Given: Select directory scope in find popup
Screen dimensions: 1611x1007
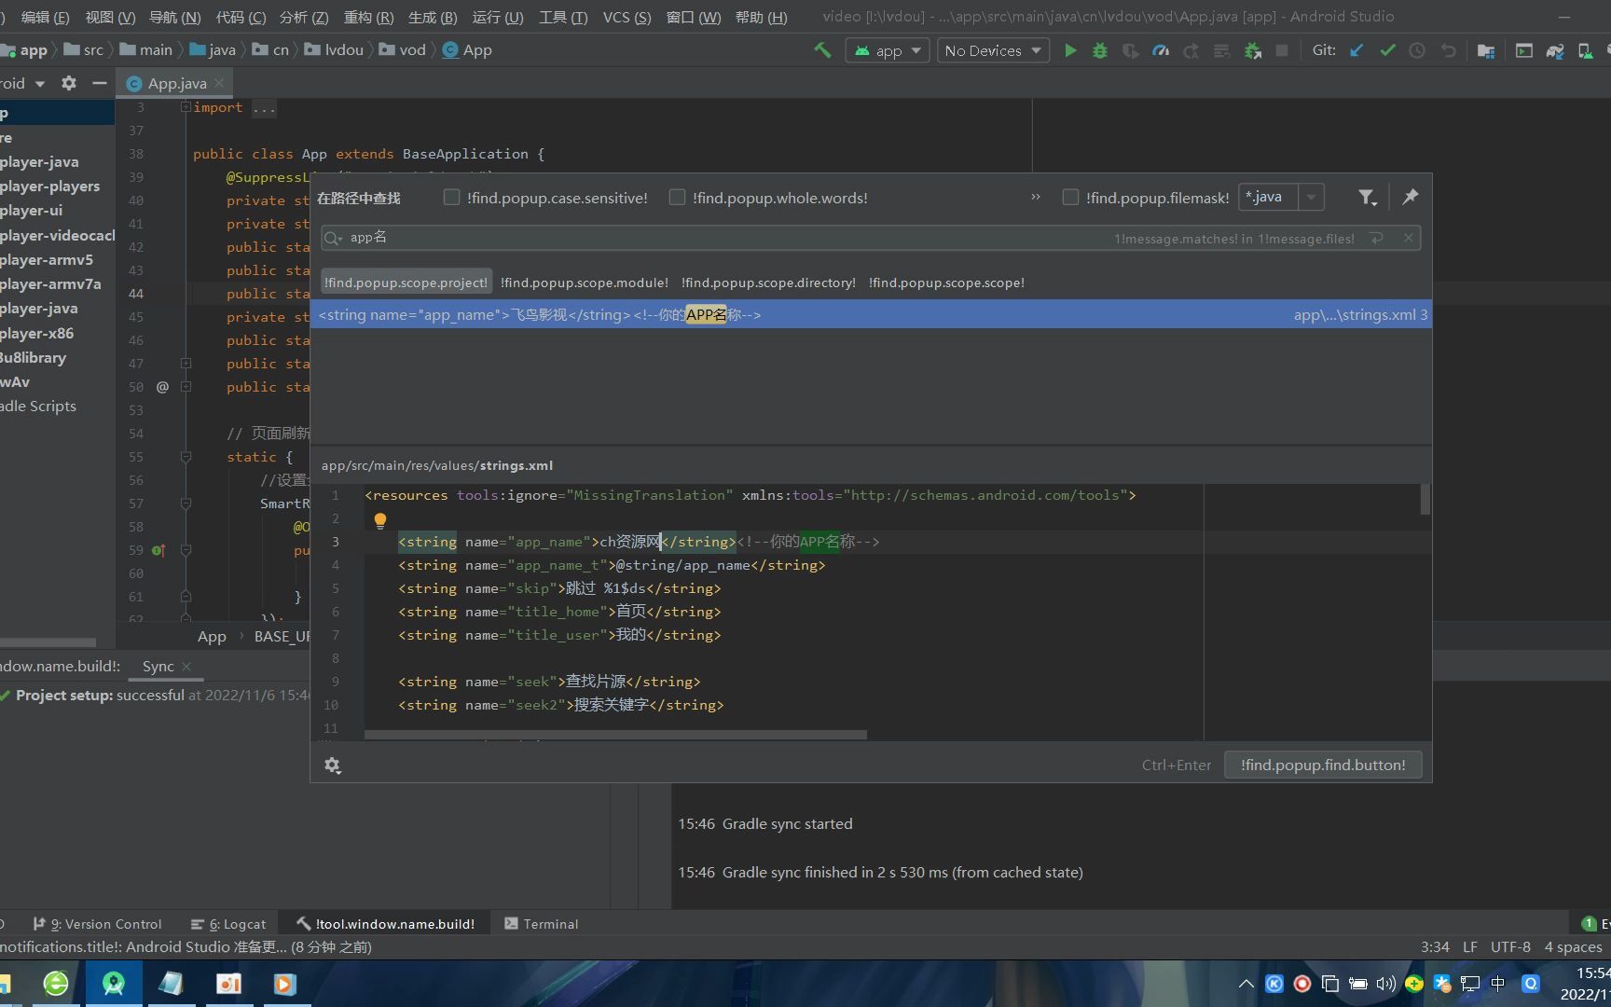Looking at the screenshot, I should (768, 283).
